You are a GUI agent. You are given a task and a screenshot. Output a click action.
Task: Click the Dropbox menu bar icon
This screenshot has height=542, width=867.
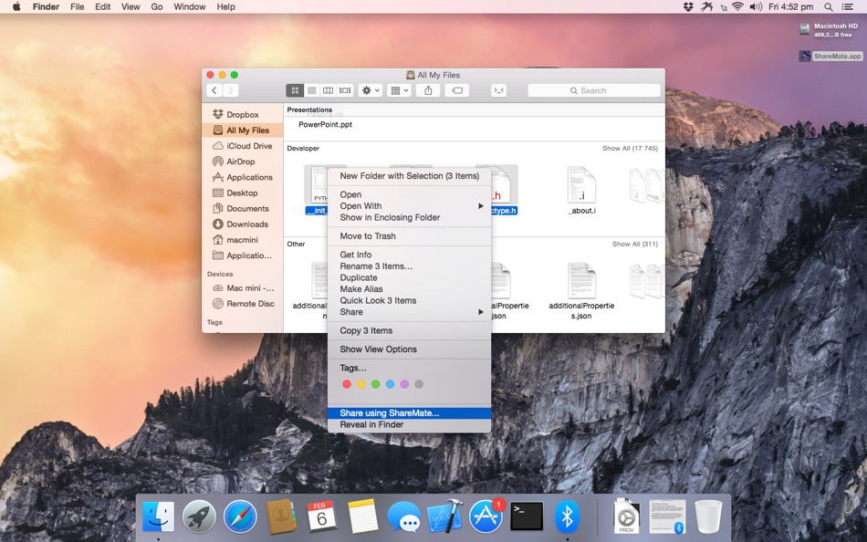tap(688, 6)
